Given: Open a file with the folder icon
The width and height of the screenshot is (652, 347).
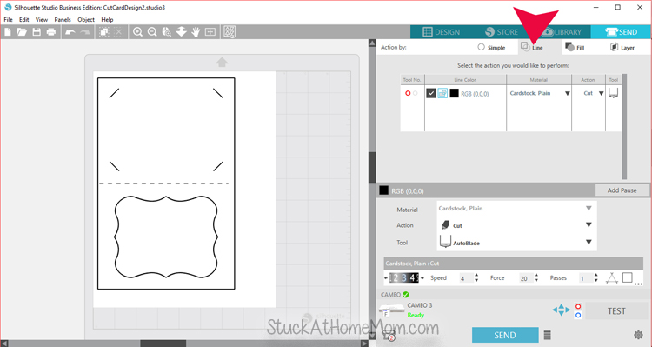Looking at the screenshot, I should tap(22, 32).
